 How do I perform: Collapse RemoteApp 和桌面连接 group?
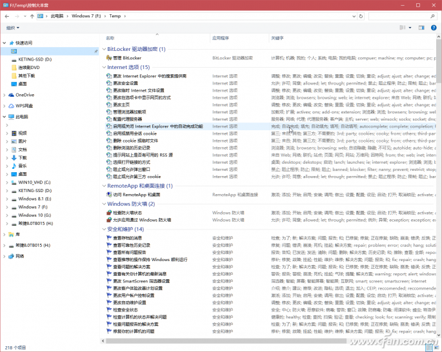click(104, 186)
